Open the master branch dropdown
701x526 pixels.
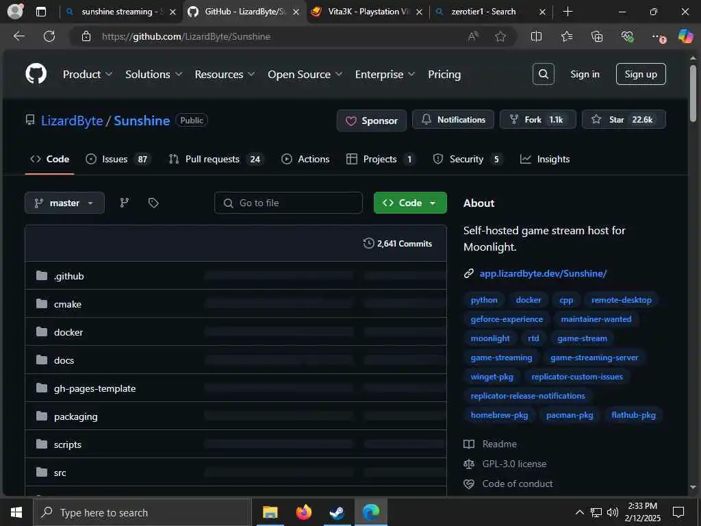(65, 203)
